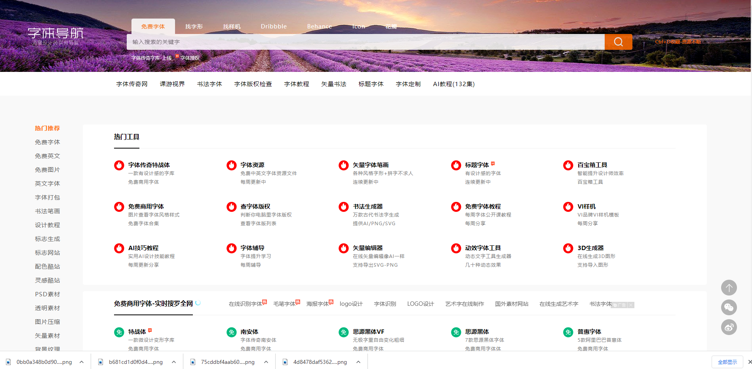The height and width of the screenshot is (369, 752).
Task: Open the 字体传奇字库-上线 link
Action: click(152, 58)
